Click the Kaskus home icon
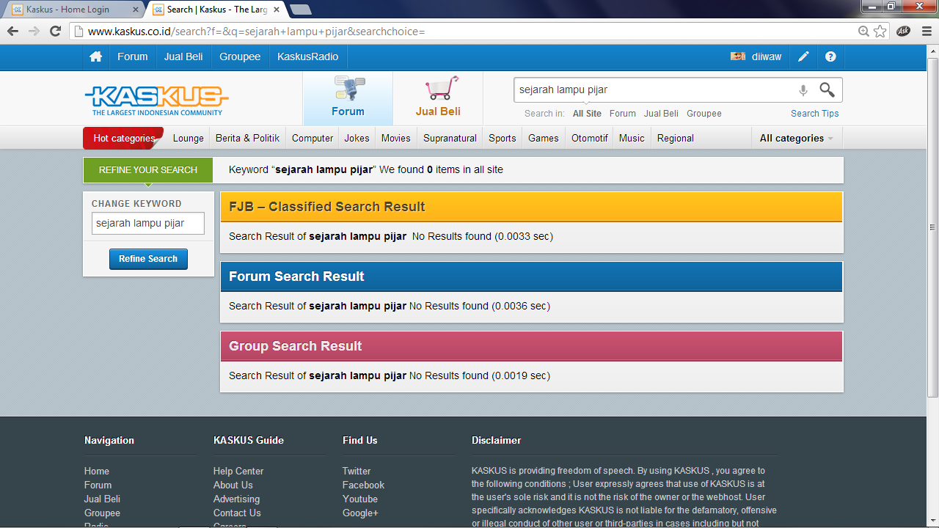Image resolution: width=939 pixels, height=528 pixels. click(95, 56)
